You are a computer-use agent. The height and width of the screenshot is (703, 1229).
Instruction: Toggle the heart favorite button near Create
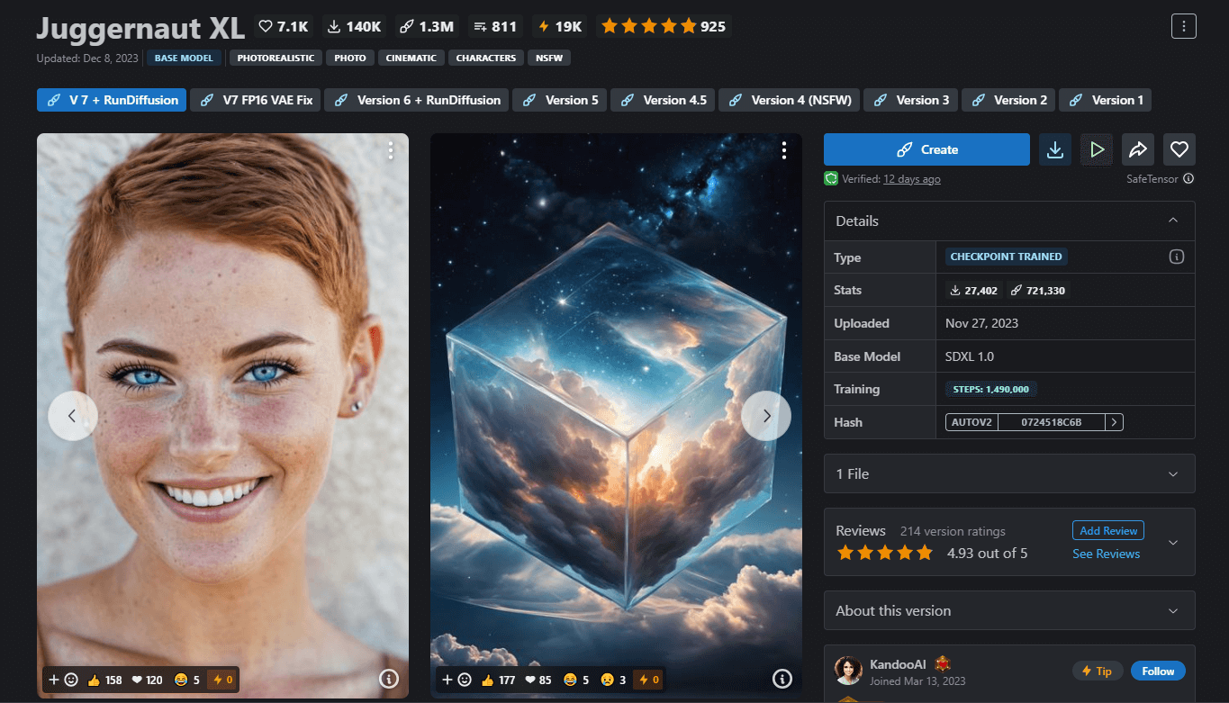(x=1179, y=149)
